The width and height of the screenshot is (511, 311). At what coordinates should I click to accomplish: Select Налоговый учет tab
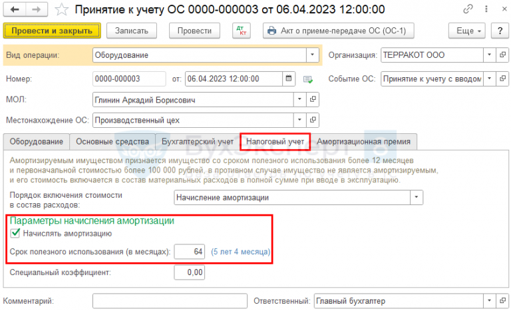(x=275, y=142)
